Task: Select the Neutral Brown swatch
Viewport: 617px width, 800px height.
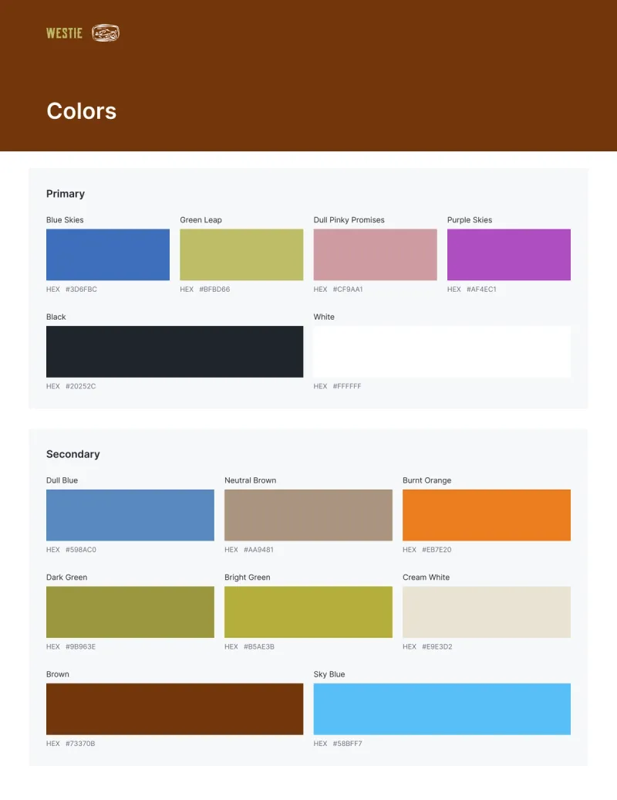Action: (x=308, y=515)
